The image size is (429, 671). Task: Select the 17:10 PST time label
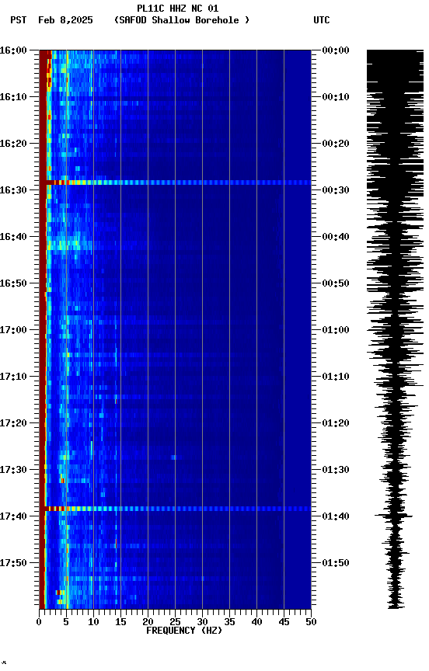pos(13,377)
